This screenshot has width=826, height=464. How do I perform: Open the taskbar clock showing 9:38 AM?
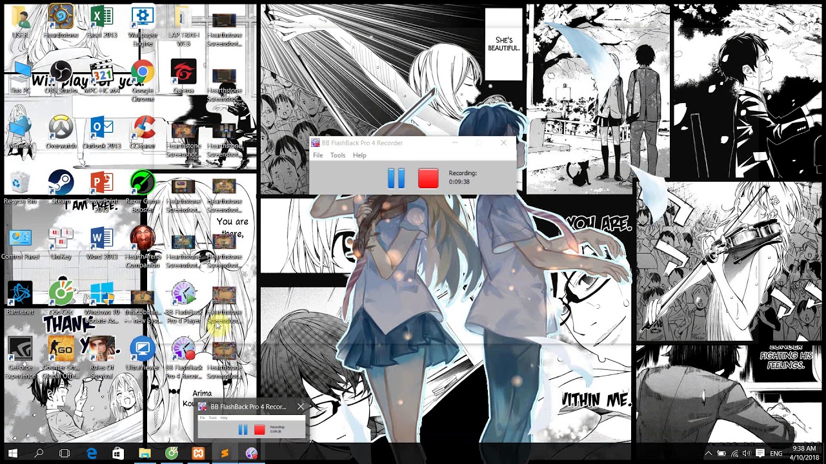click(x=803, y=453)
